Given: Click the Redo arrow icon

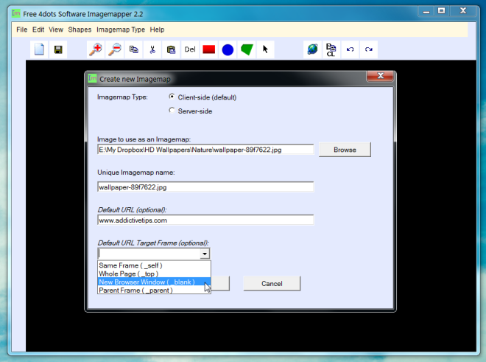Looking at the screenshot, I should [369, 49].
